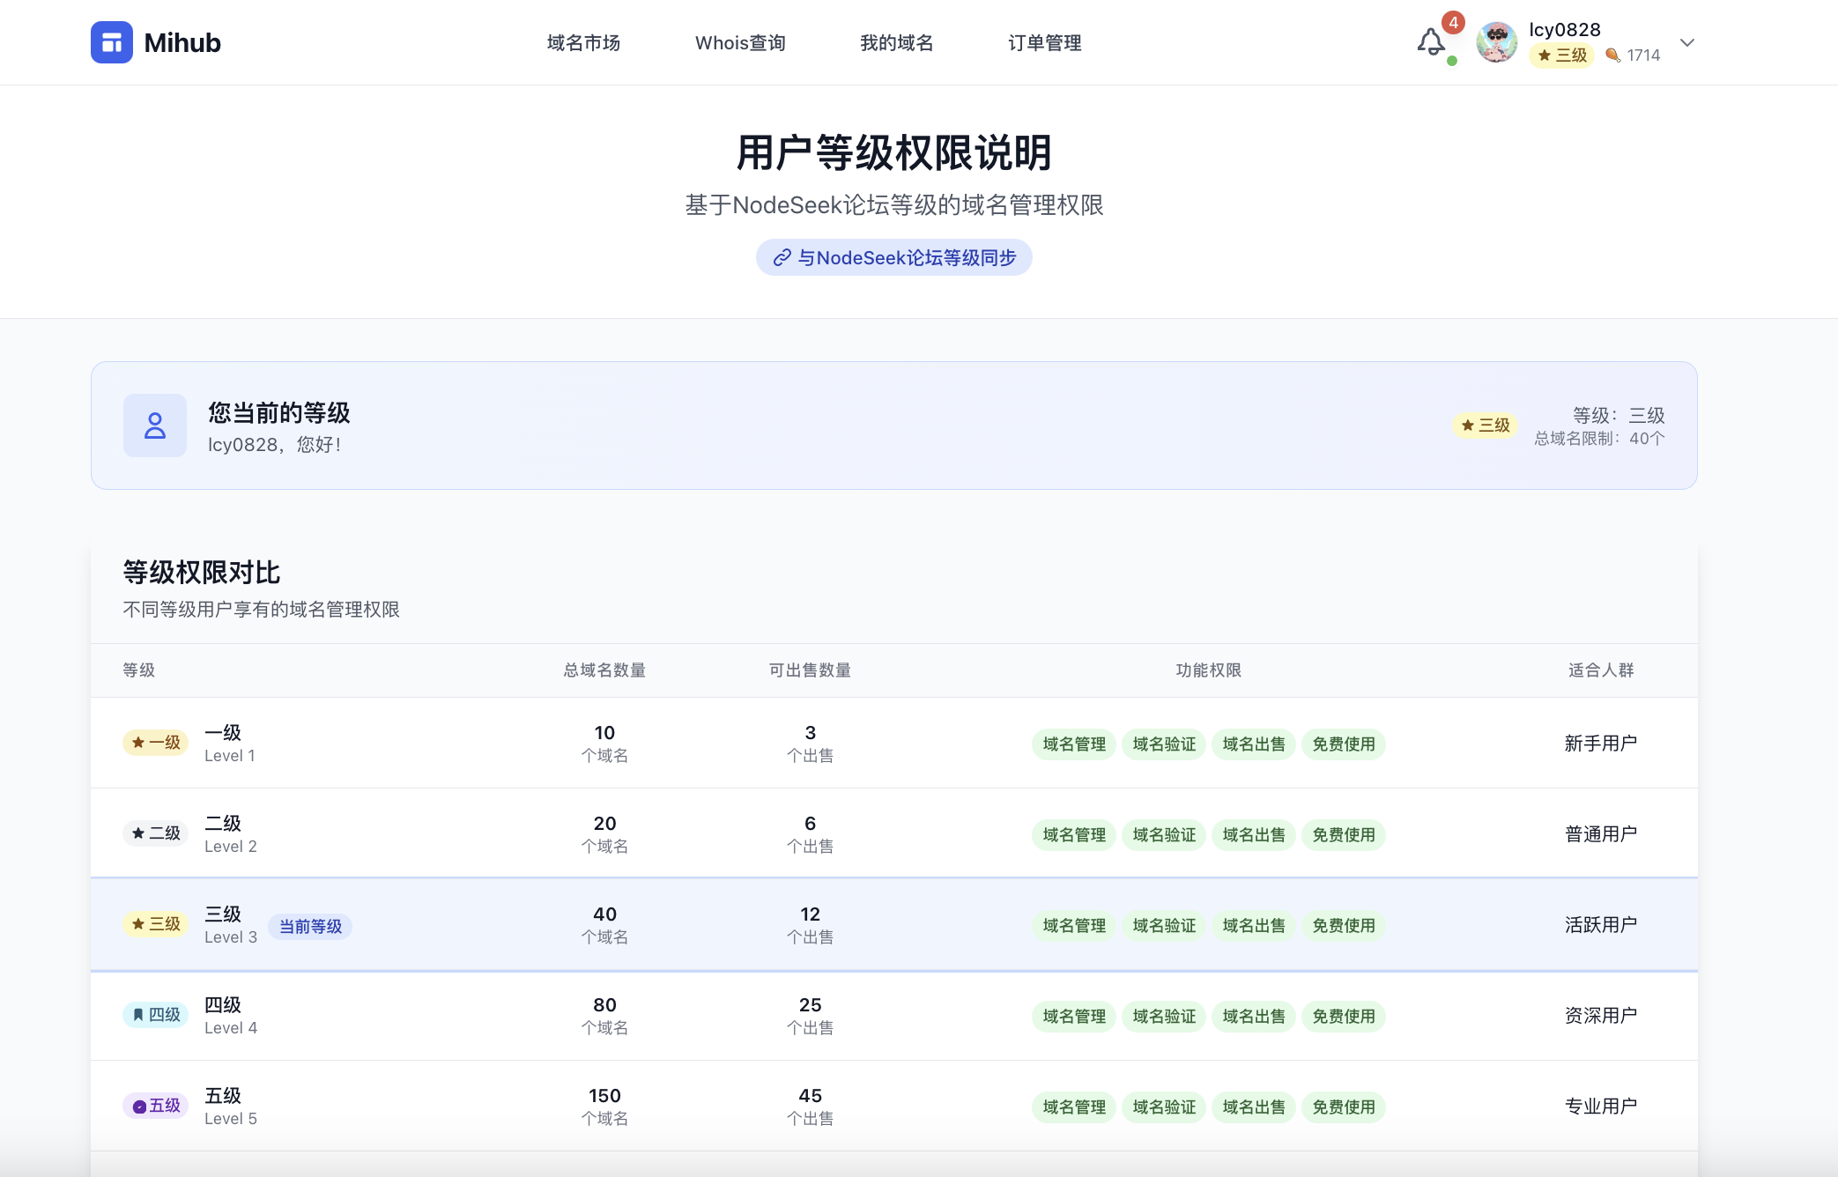Click the 二级 star level badge
The height and width of the screenshot is (1177, 1838).
click(x=156, y=833)
